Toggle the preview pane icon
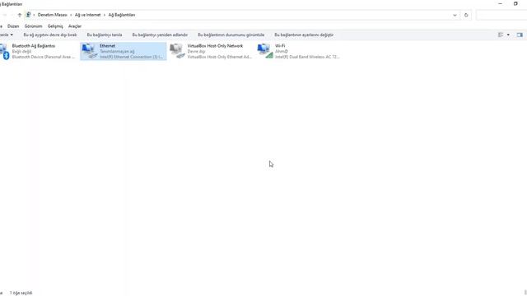 [520, 35]
